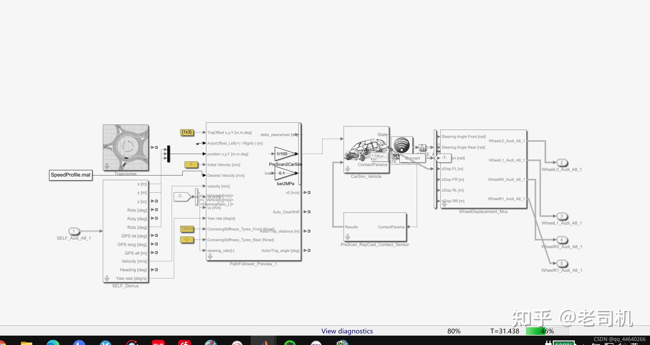Select the yellow 72653 constant block
The height and width of the screenshot is (345, 650).
(x=187, y=229)
